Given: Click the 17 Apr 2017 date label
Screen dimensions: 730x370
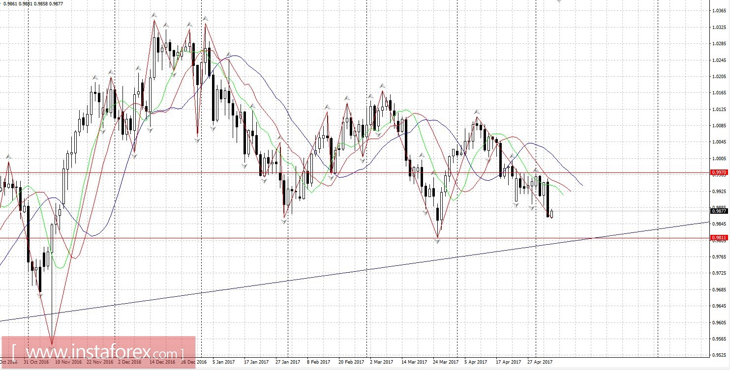Looking at the screenshot, I should 508,362.
